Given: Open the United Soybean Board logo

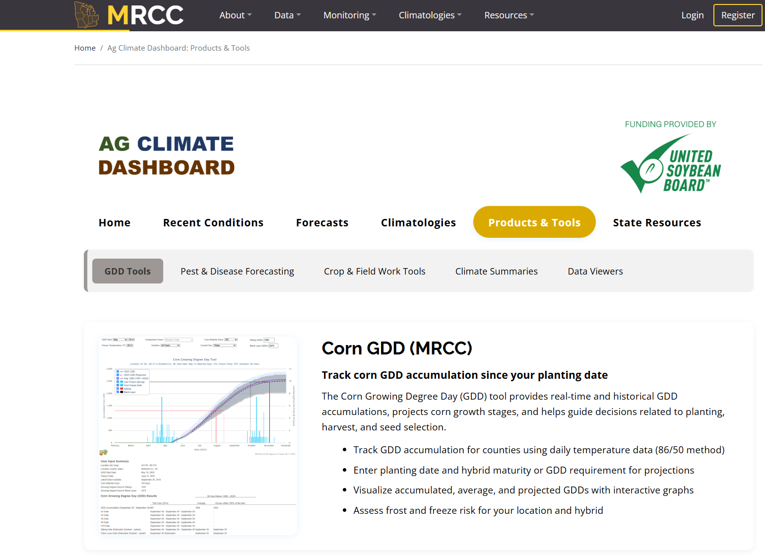Looking at the screenshot, I should (x=671, y=163).
